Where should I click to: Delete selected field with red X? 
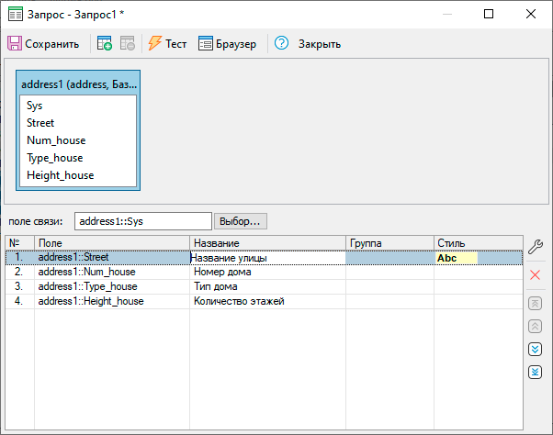[x=536, y=275]
